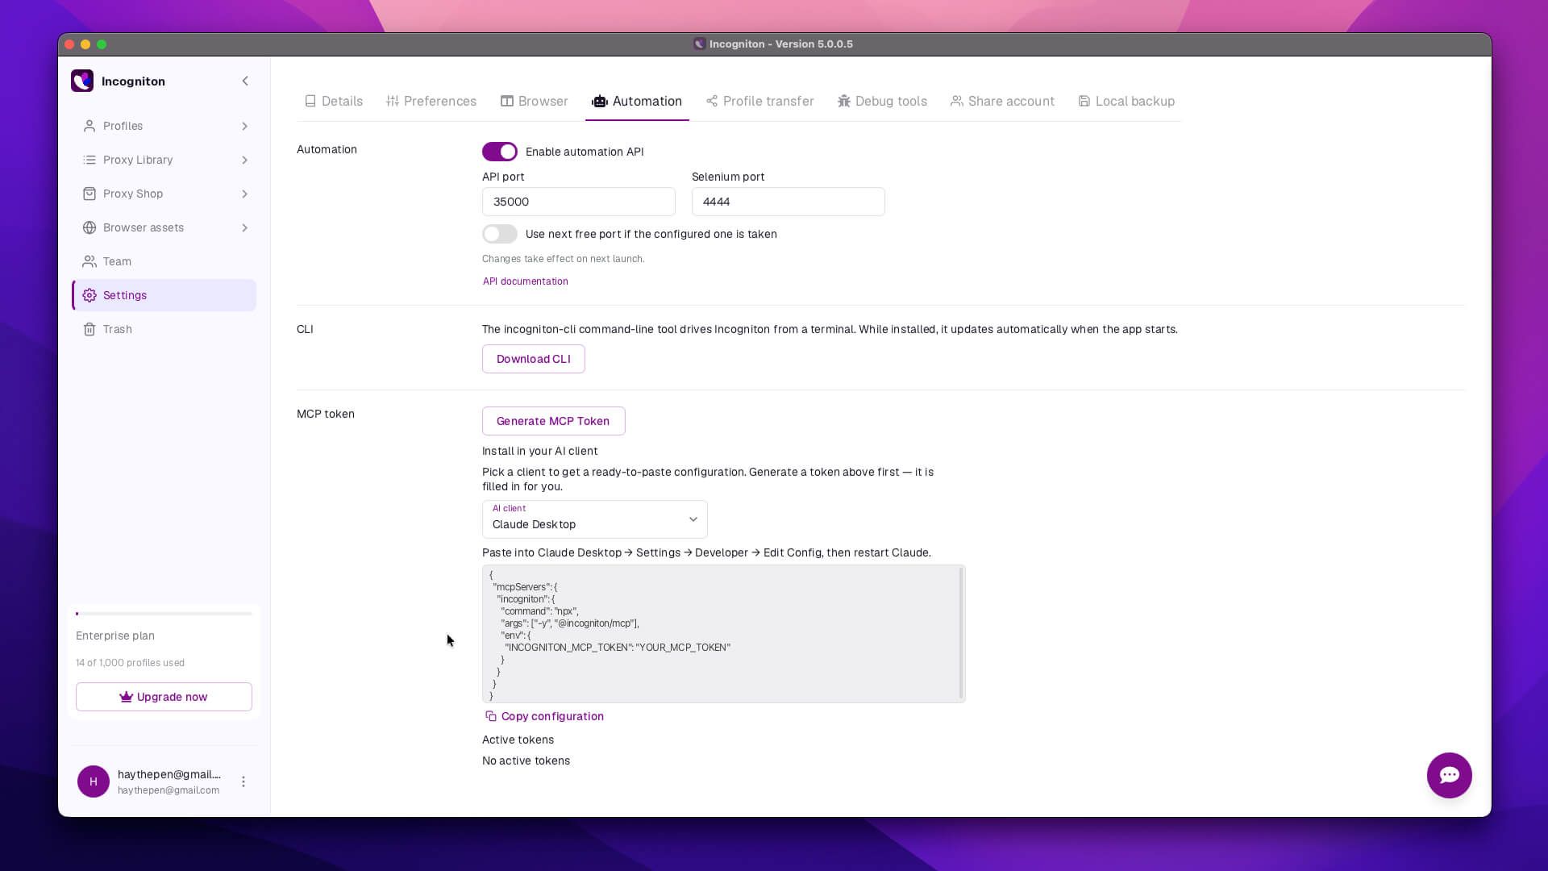This screenshot has width=1548, height=871.
Task: Open Team in the sidebar
Action: coord(164,261)
